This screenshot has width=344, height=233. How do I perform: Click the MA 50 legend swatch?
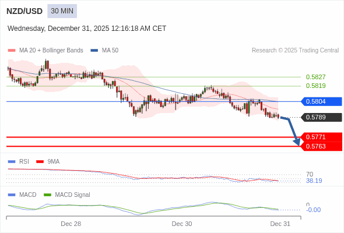tap(94, 51)
